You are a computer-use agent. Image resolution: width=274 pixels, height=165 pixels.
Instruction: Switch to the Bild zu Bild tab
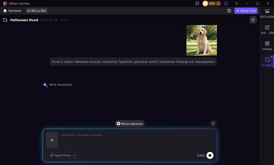tap(37, 11)
